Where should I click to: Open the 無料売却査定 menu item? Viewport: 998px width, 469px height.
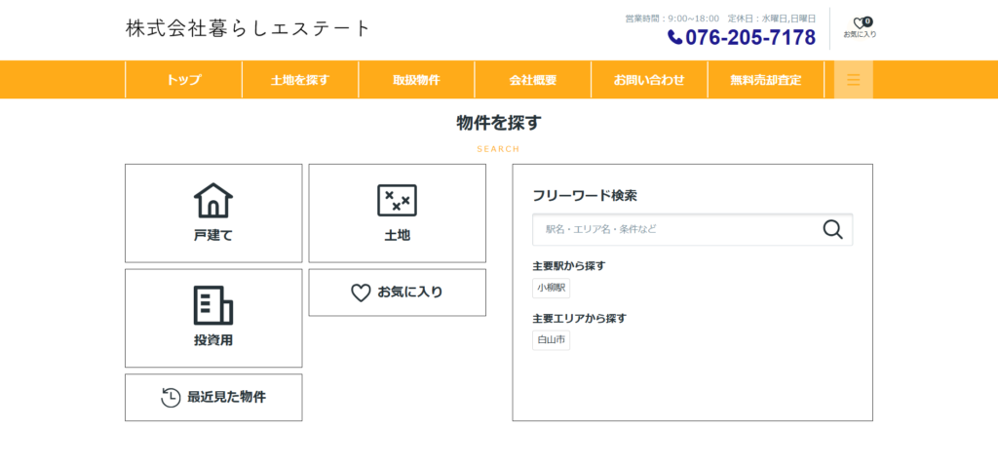click(x=766, y=80)
